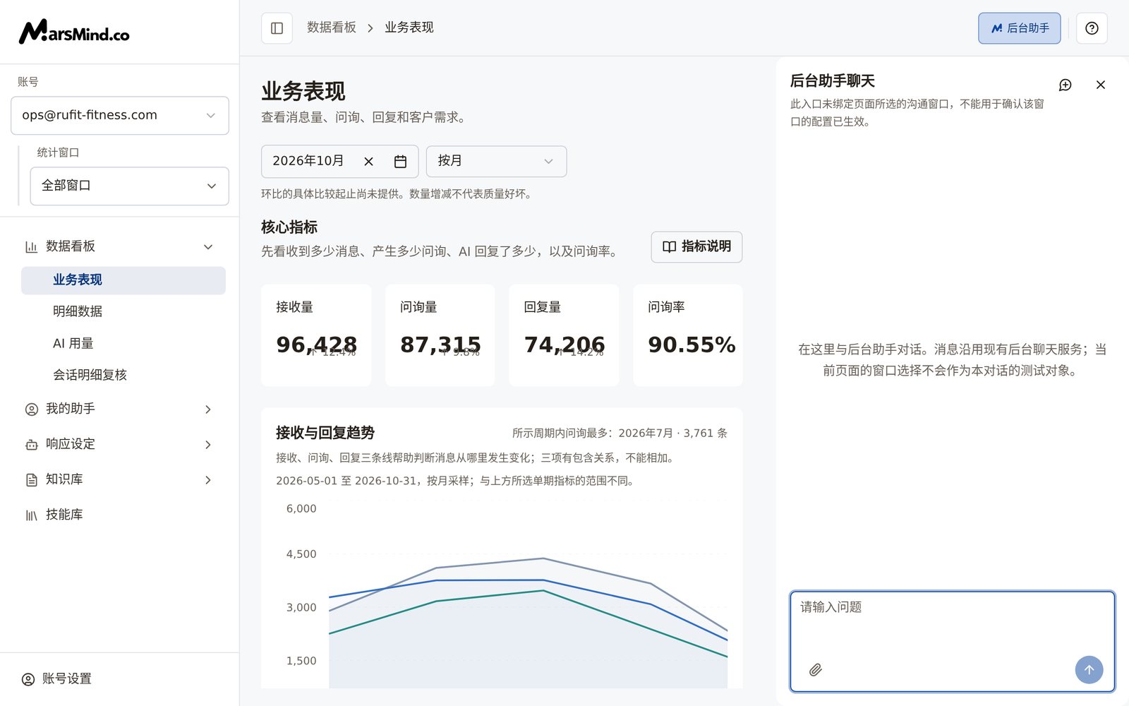This screenshot has height=706, width=1129.
Task: Click the 业务表现 breadcrumb
Action: [409, 28]
